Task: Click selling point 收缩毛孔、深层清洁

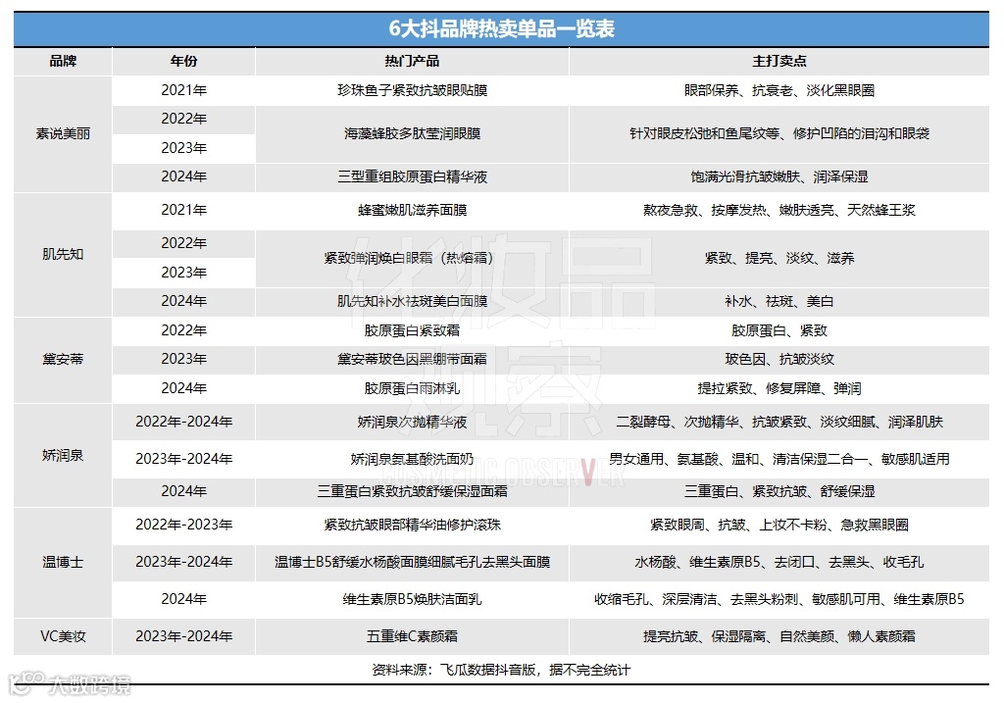Action: (655, 599)
